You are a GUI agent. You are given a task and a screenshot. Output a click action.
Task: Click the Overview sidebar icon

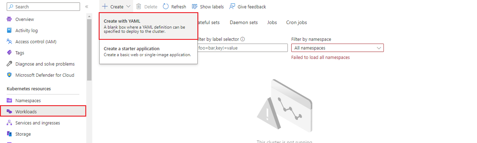(x=9, y=19)
